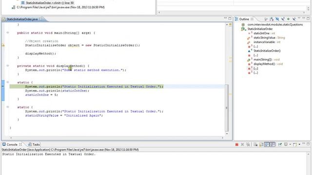Select the Outline view tab
Viewport: 312px width, 175px height.
click(244, 19)
